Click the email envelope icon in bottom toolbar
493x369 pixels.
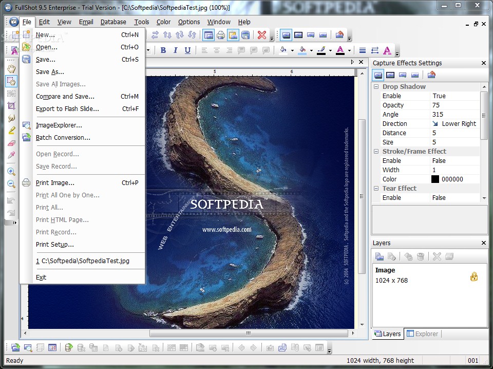point(282,347)
